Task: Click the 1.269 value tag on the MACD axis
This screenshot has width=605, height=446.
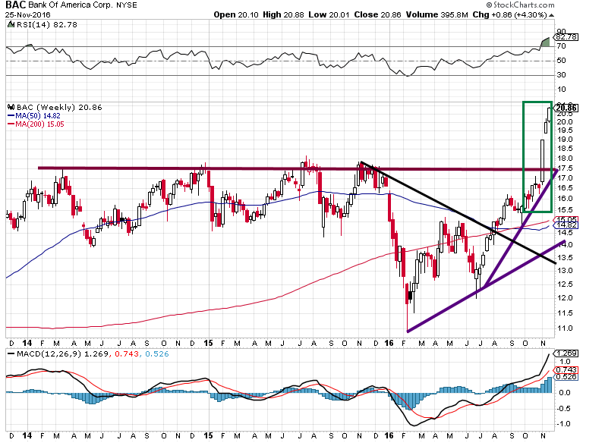Action: click(x=567, y=353)
